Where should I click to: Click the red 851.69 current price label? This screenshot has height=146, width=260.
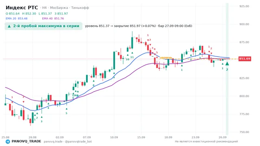coord(245,58)
